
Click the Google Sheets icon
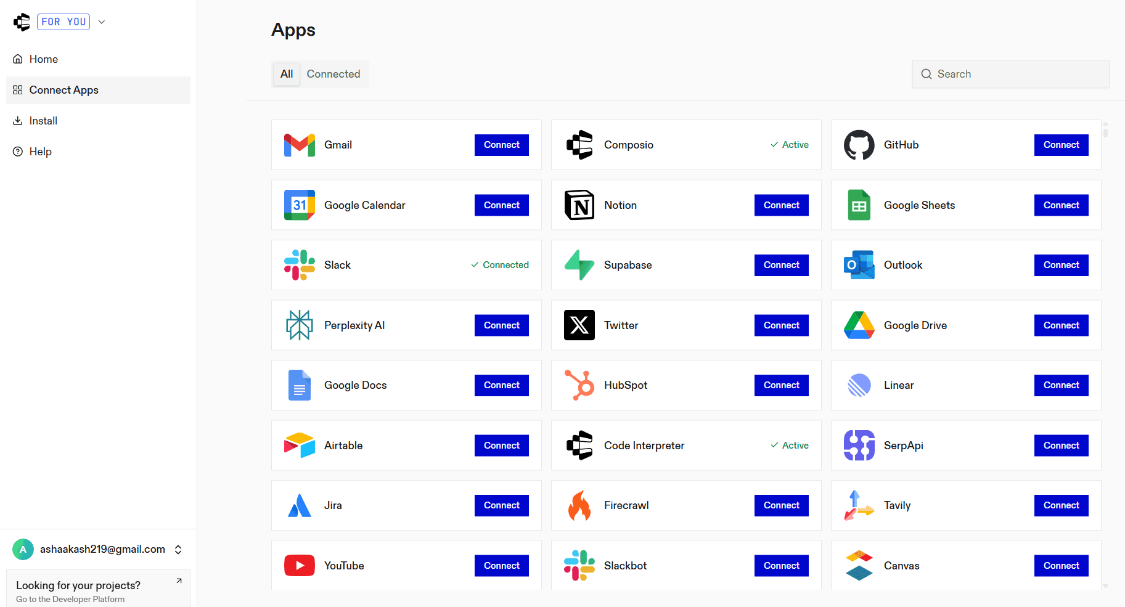tap(859, 205)
